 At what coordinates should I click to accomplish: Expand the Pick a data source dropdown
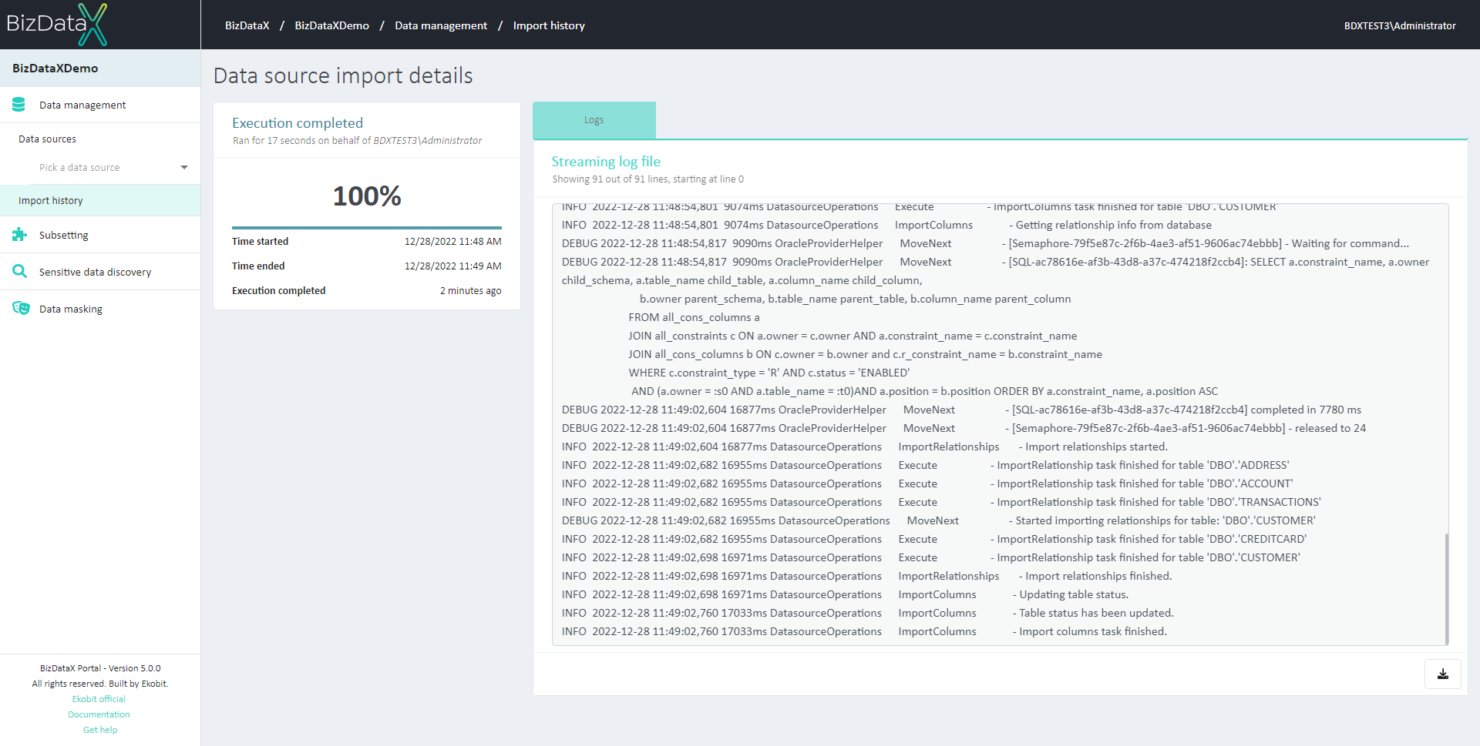coord(113,167)
